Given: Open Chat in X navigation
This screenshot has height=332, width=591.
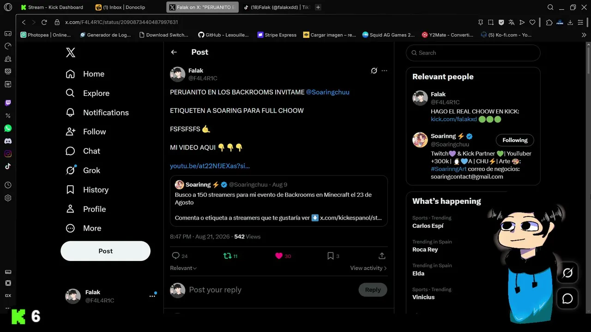Looking at the screenshot, I should point(83,151).
